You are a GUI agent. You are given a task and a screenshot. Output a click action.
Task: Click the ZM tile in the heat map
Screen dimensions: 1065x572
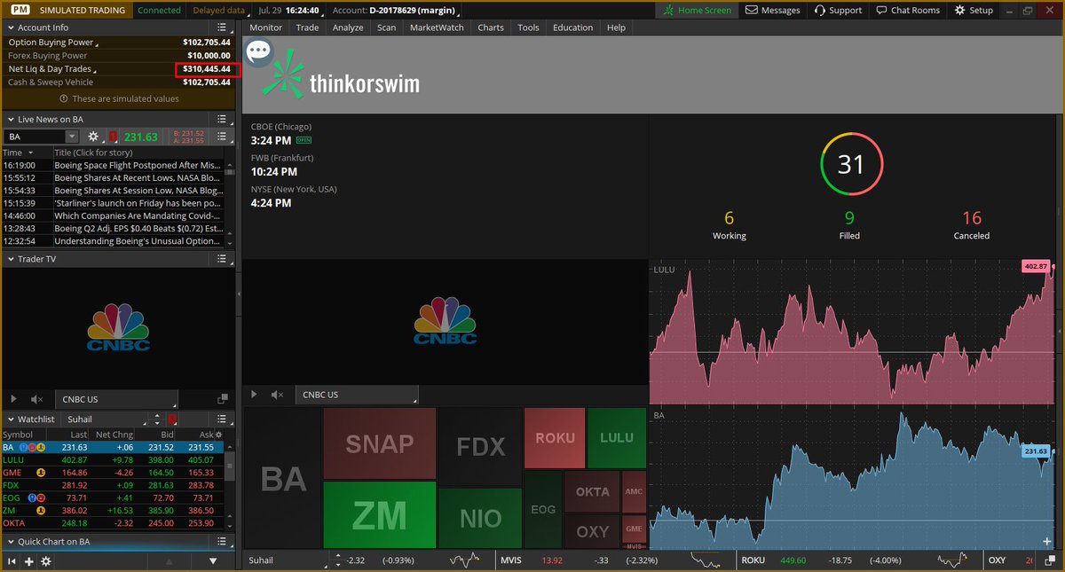(379, 514)
